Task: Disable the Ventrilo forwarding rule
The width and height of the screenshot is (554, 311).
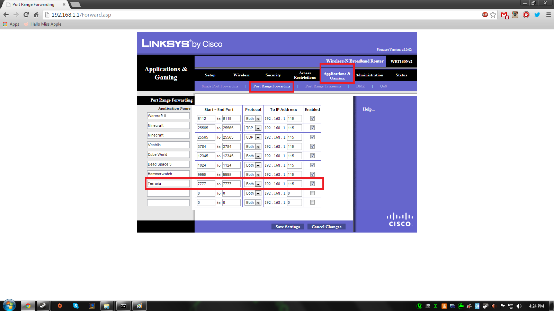Action: click(312, 147)
